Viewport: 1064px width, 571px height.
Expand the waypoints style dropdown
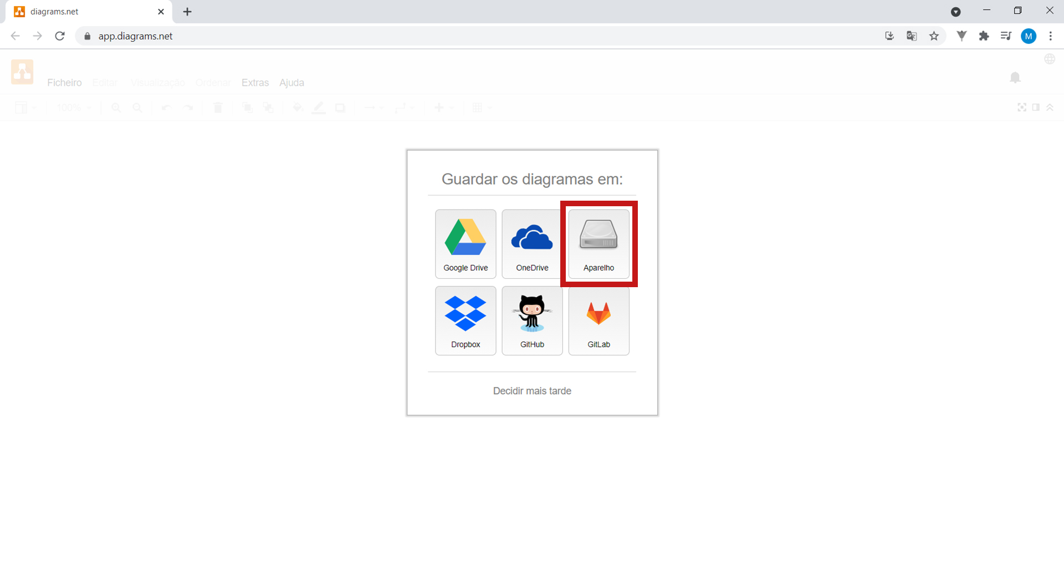405,108
